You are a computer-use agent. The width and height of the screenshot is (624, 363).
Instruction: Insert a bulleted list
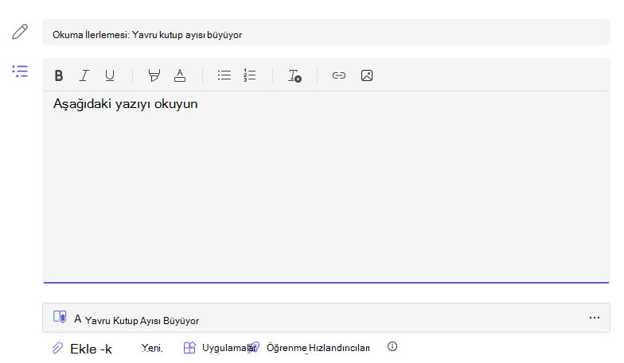point(224,75)
